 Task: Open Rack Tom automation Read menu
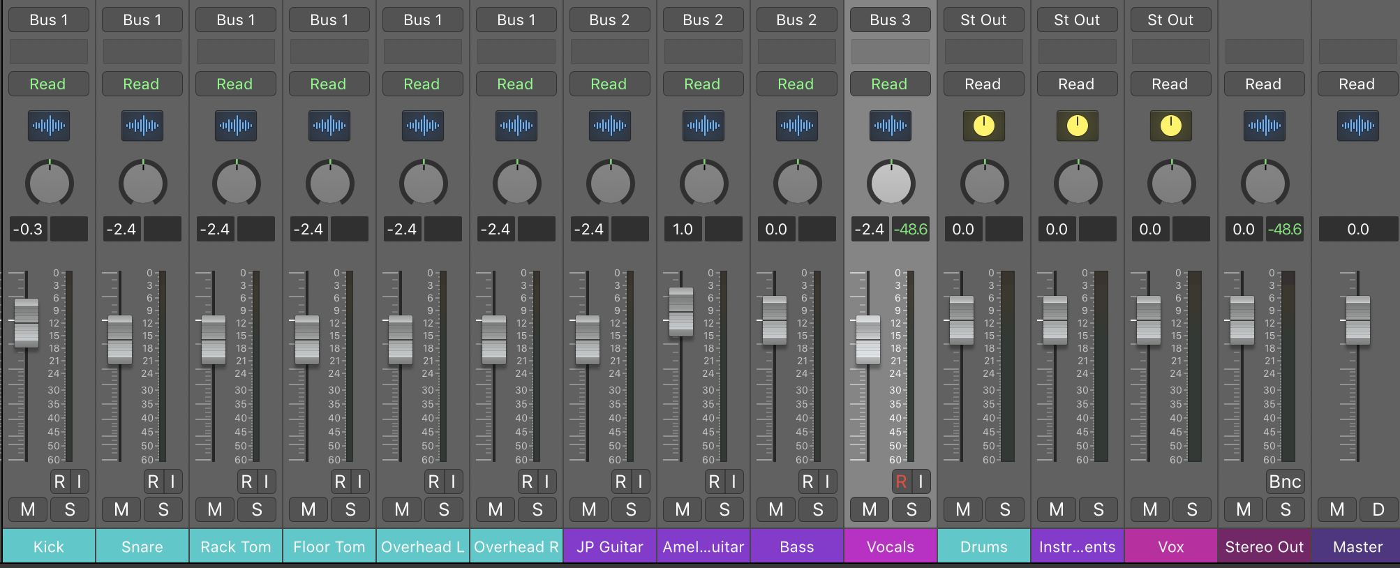click(236, 84)
